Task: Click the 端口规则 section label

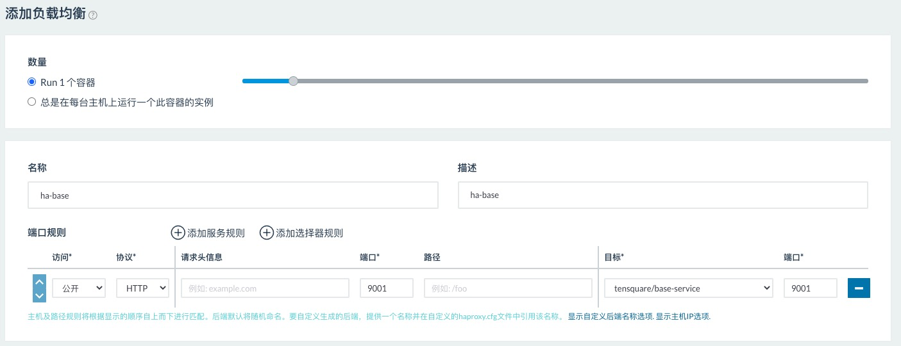Action: (47, 233)
